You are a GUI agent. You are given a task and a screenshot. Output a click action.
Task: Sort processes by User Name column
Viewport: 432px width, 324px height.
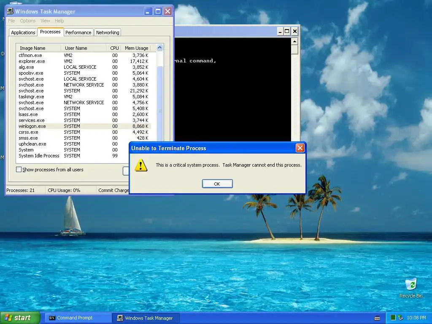tap(84, 48)
